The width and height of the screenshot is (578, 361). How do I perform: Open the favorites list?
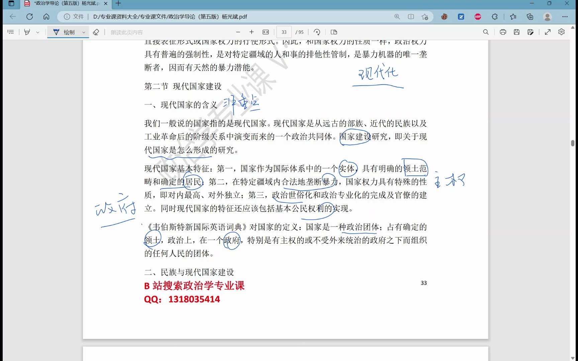point(513,17)
